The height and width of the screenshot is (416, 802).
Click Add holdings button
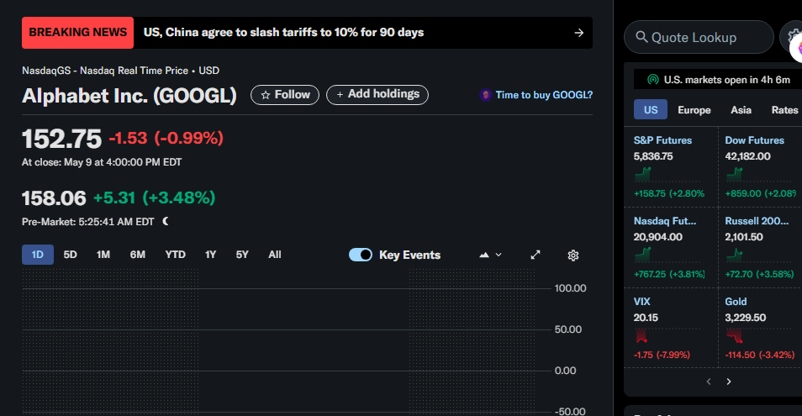pyautogui.click(x=377, y=94)
